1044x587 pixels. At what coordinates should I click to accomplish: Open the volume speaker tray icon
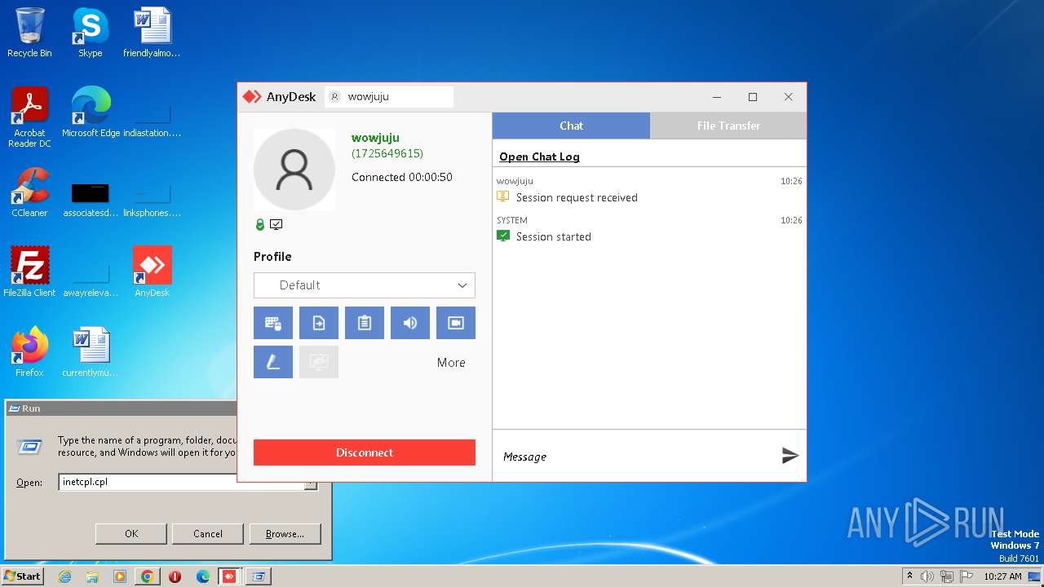click(927, 576)
